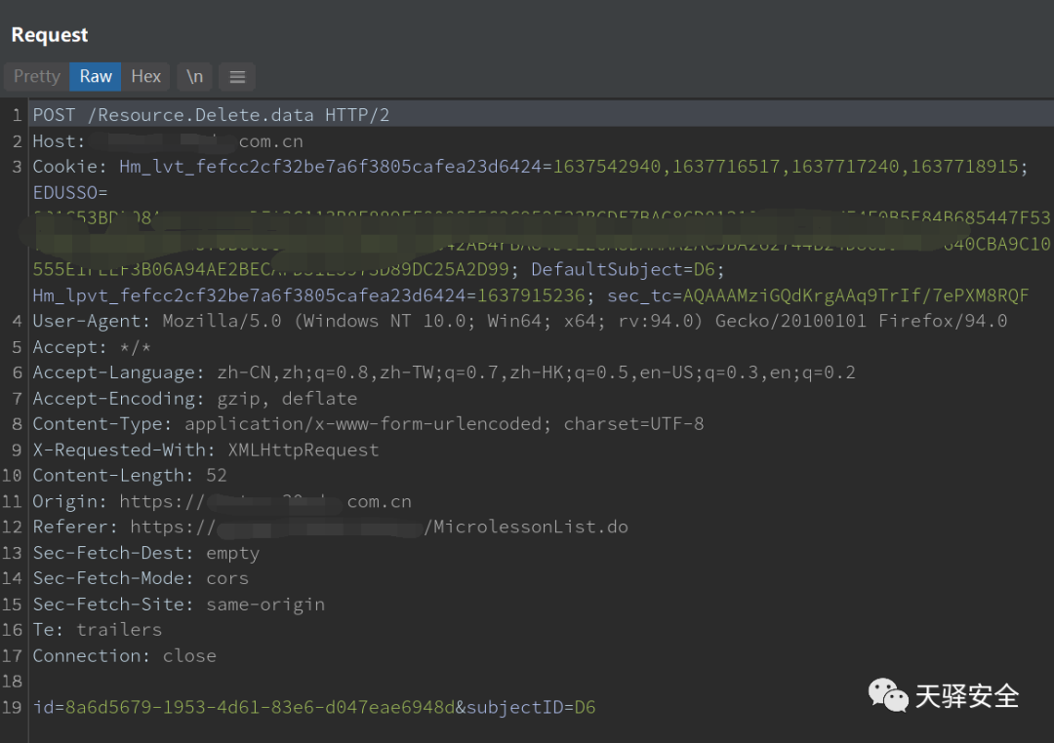
Task: Click the Origin header line
Action: (222, 501)
